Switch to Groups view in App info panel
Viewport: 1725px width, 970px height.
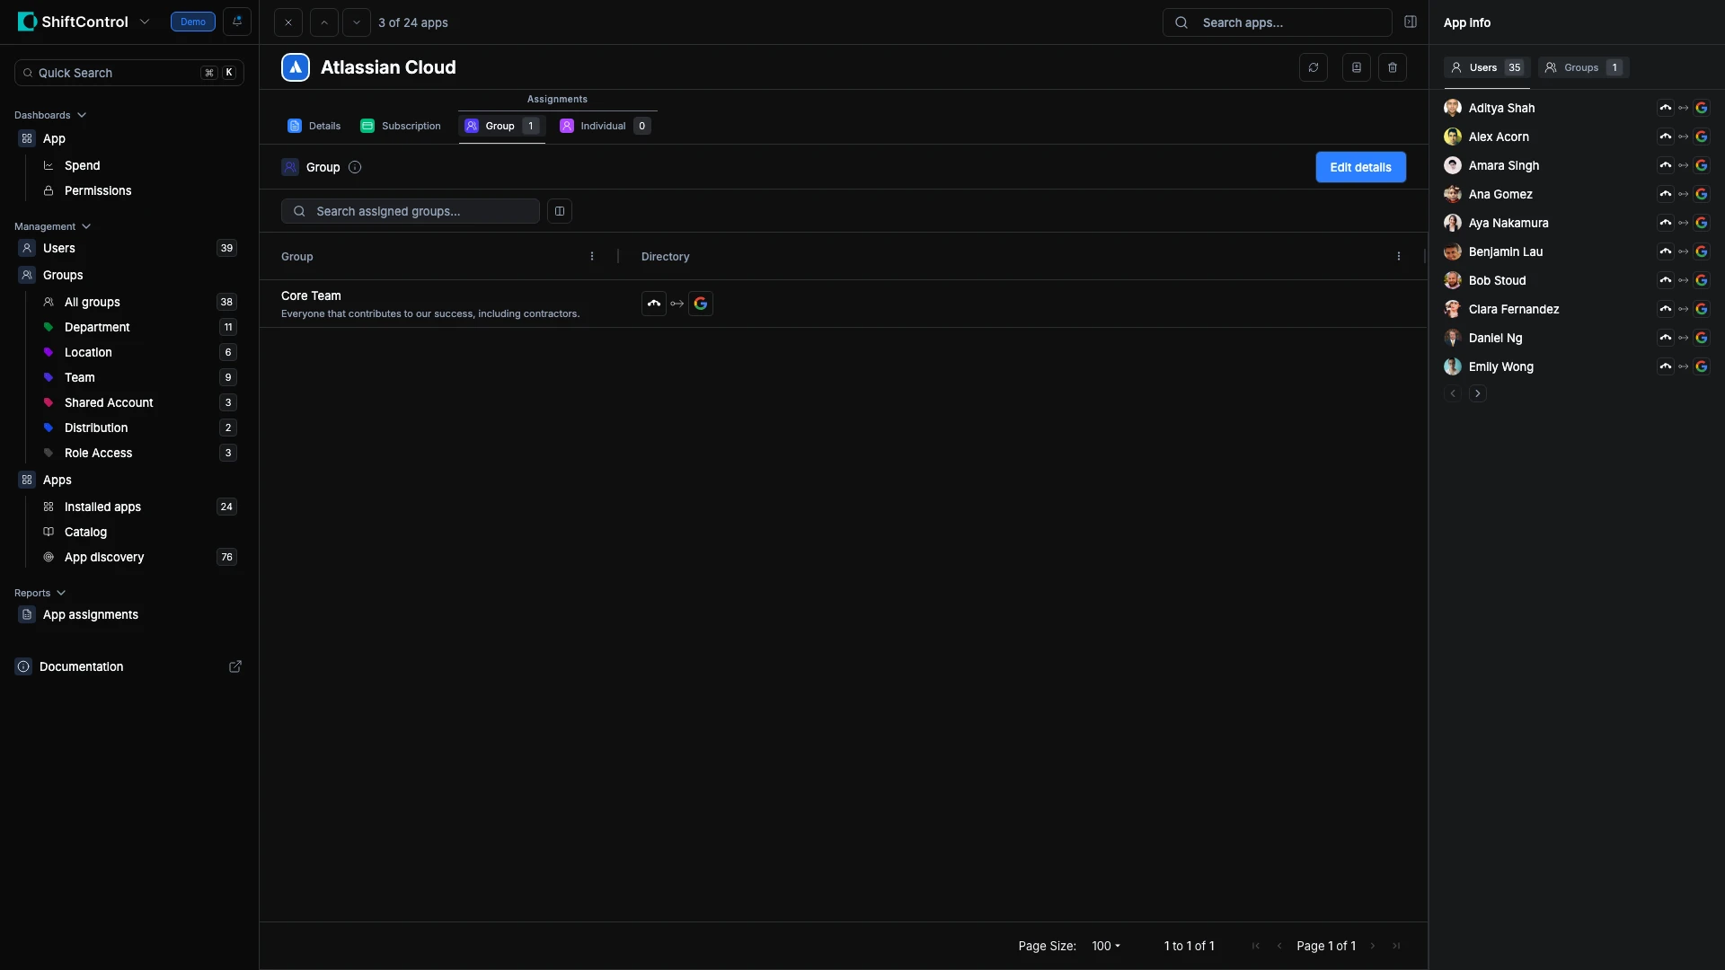1582,67
